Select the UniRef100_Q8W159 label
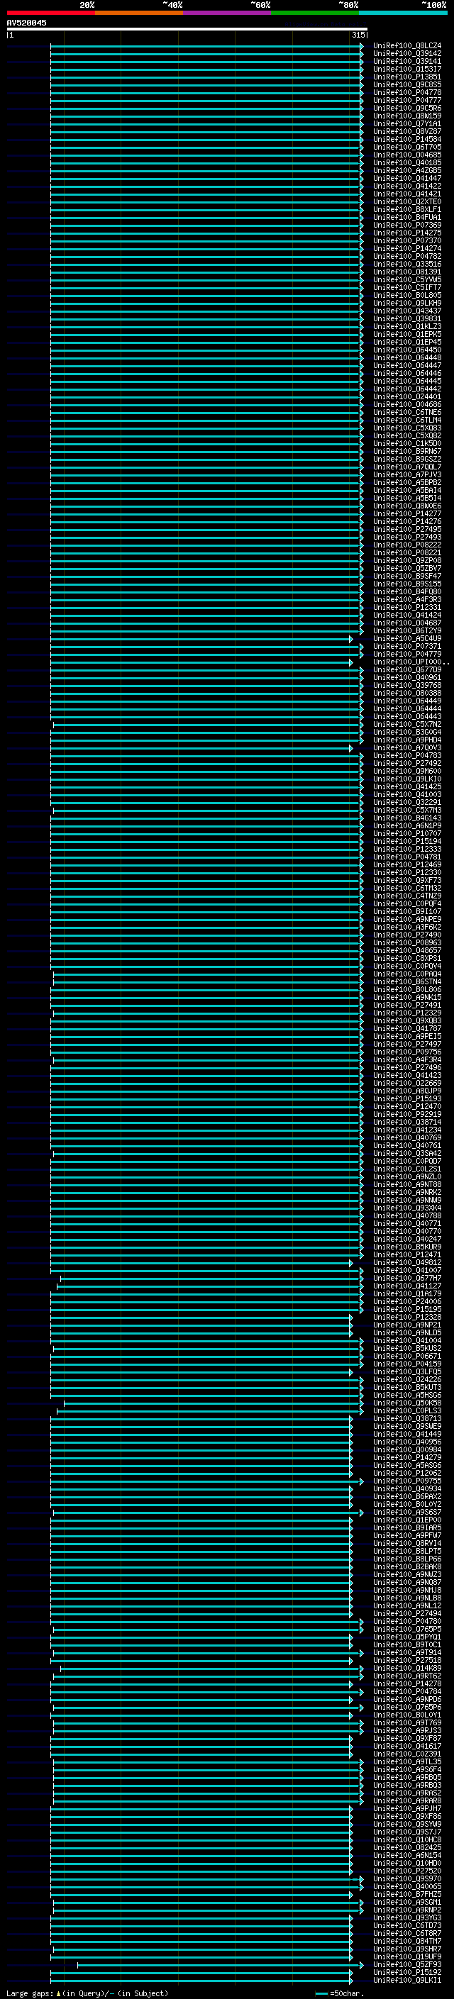Viewport: 454px width, 1999px height. point(407,116)
